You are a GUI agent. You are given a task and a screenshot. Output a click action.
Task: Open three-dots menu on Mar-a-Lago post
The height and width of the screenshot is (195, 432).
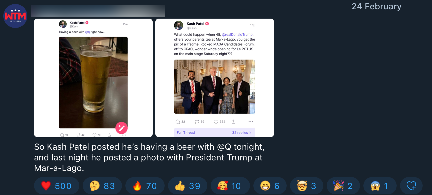pos(251,122)
